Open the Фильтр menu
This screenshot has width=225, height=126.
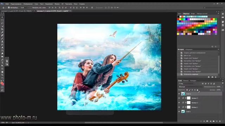tap(57, 4)
